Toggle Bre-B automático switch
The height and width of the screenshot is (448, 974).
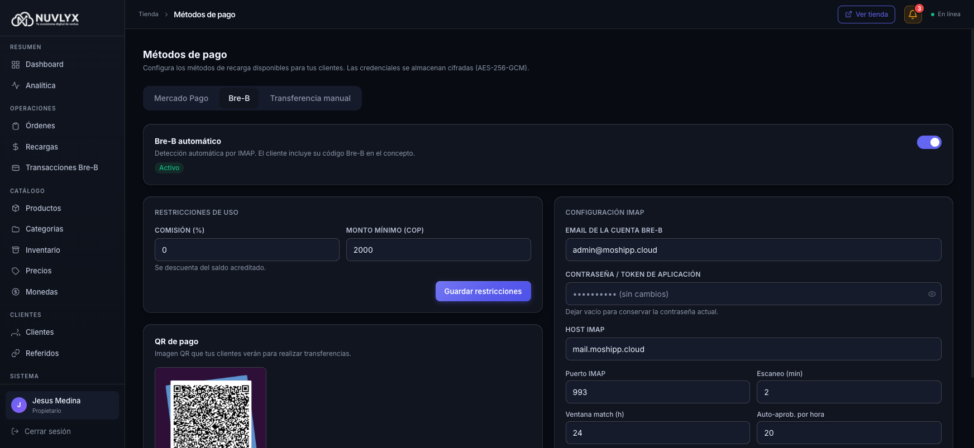(929, 142)
